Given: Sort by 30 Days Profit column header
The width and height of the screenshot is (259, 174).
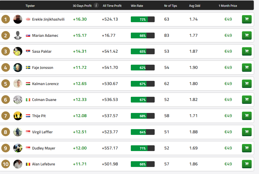Looking at the screenshot, I should (82, 6).
